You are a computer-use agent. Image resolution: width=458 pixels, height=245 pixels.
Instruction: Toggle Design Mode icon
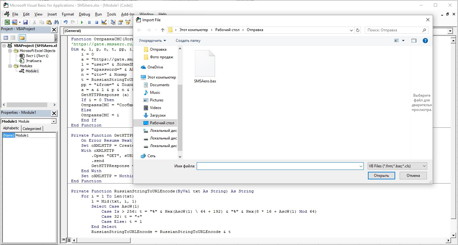pyautogui.click(x=104, y=22)
